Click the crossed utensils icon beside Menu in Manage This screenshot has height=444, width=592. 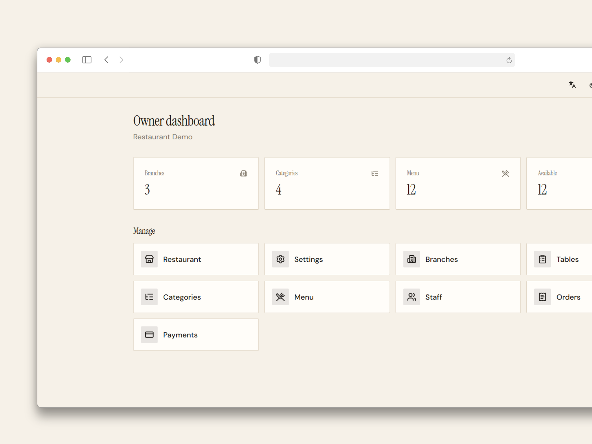pos(280,297)
